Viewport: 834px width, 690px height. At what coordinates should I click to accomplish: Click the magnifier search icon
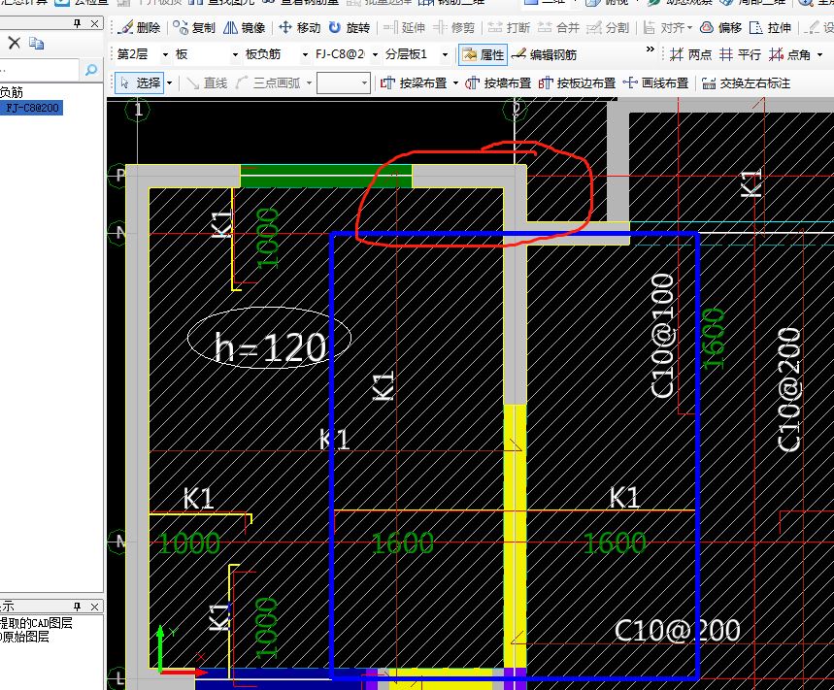91,70
